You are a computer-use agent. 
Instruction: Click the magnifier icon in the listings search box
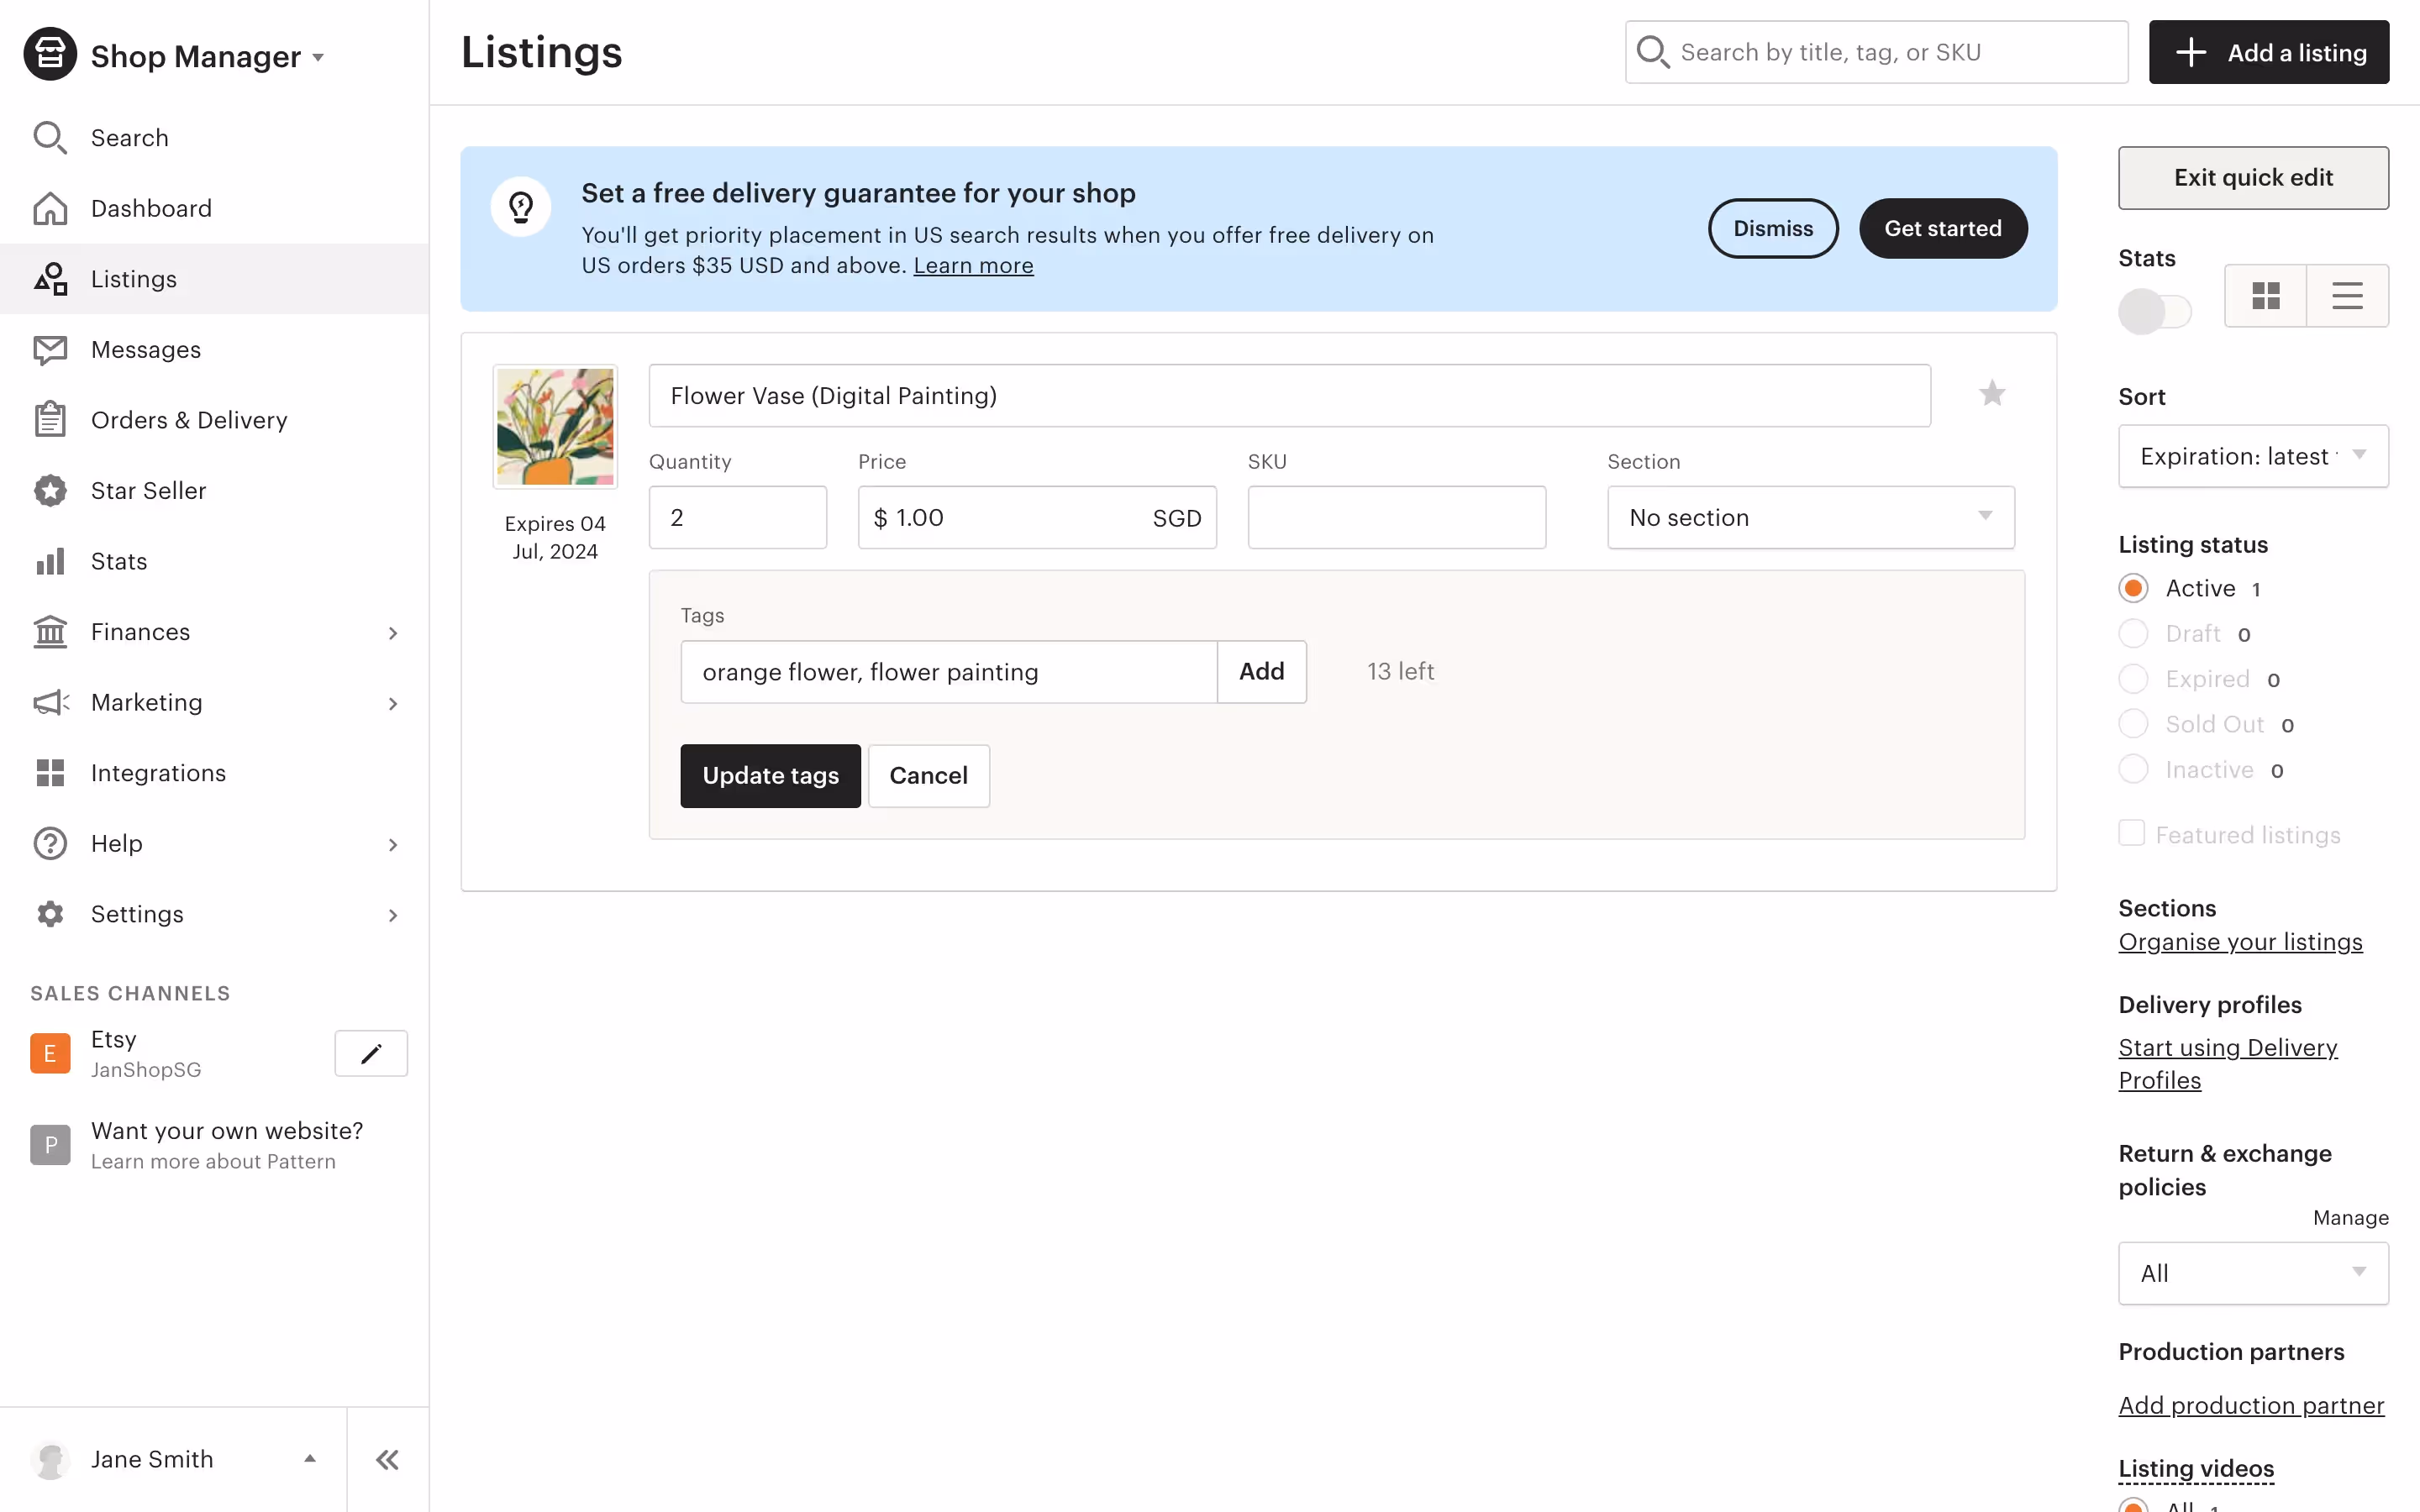point(1653,53)
